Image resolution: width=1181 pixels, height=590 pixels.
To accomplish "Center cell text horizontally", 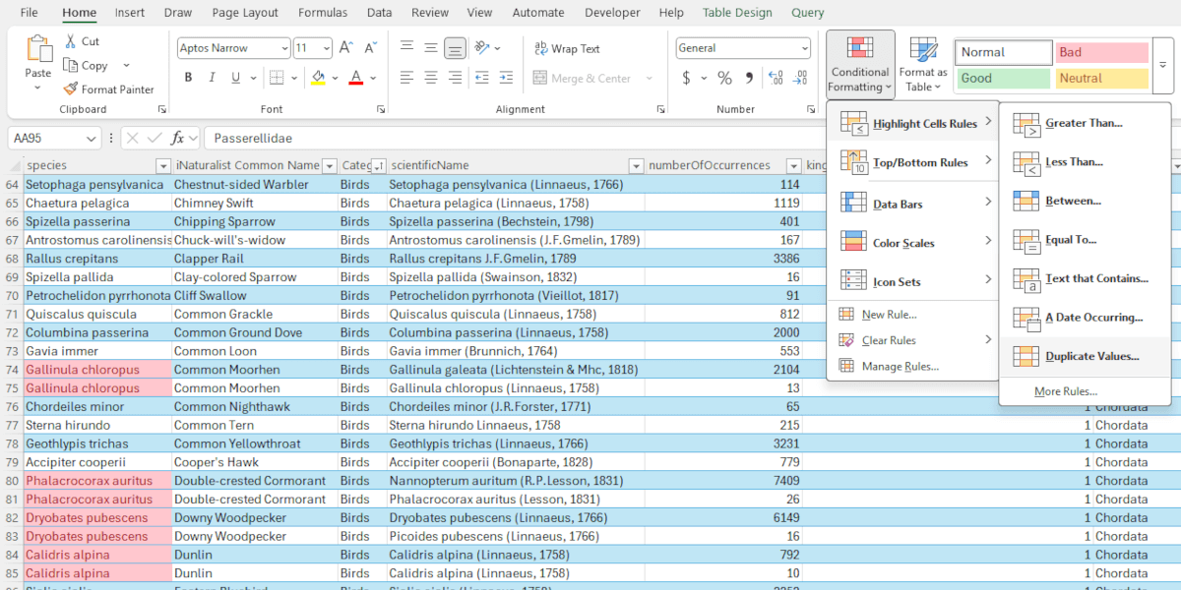I will tap(430, 78).
